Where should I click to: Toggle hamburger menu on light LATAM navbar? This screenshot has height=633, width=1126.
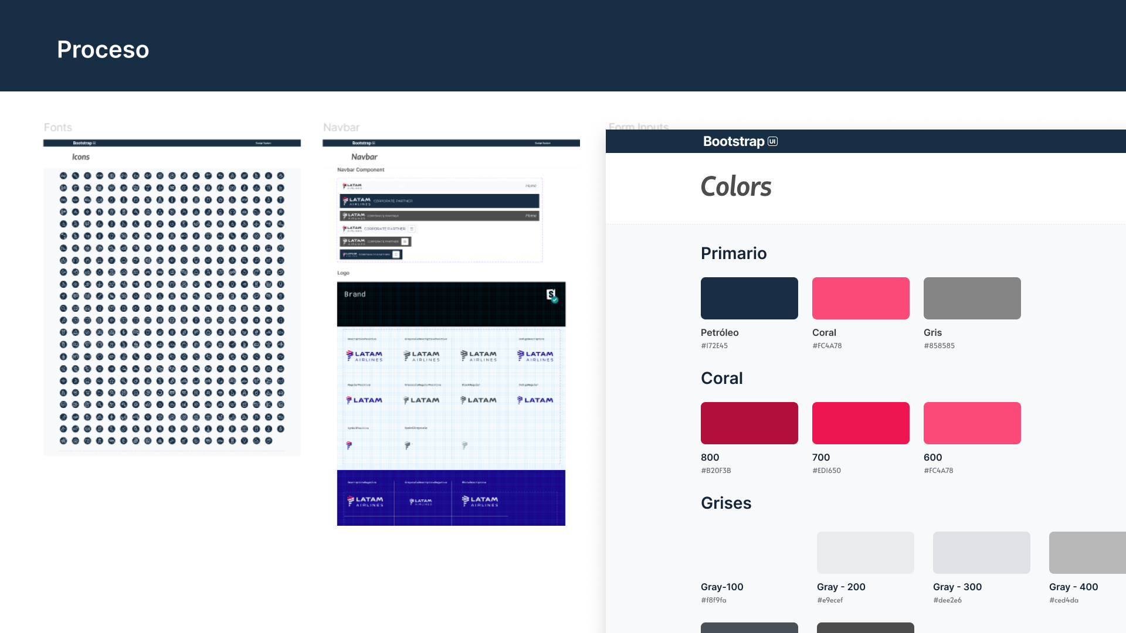412,229
